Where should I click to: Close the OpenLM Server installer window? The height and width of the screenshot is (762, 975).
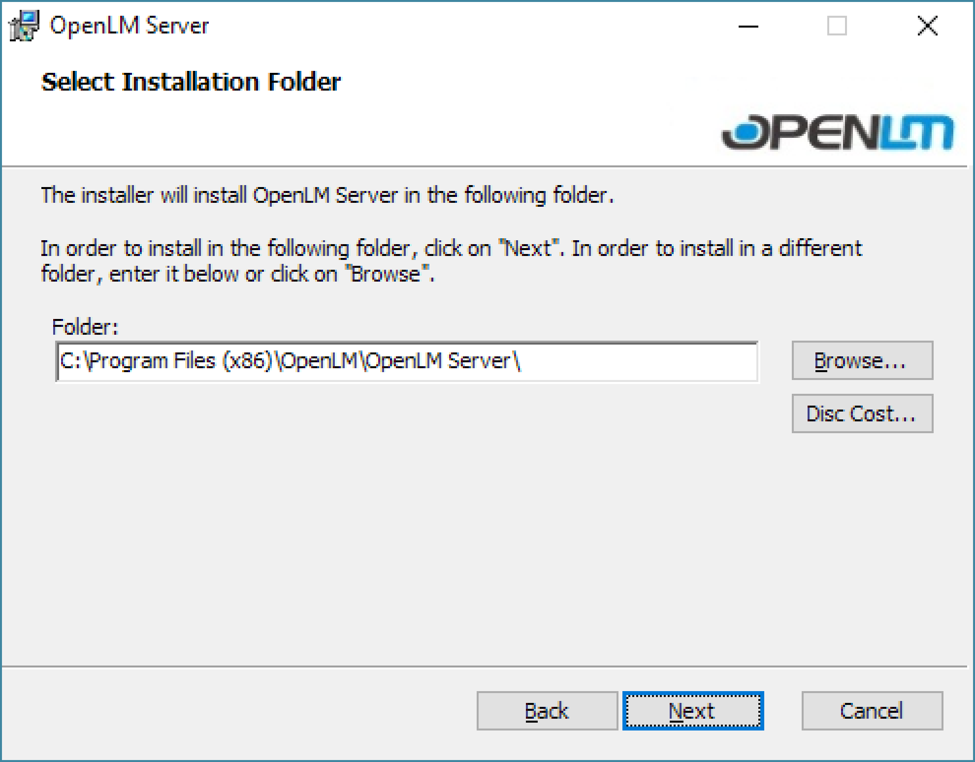[927, 26]
